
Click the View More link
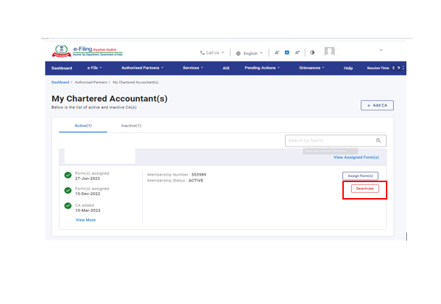(x=86, y=220)
